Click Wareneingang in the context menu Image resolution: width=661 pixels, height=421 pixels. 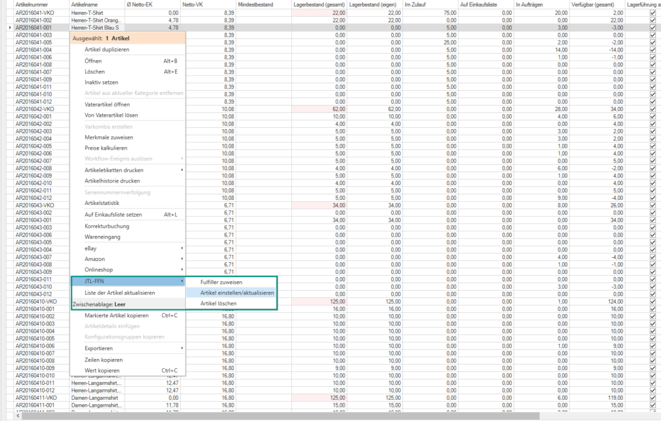click(x=102, y=237)
